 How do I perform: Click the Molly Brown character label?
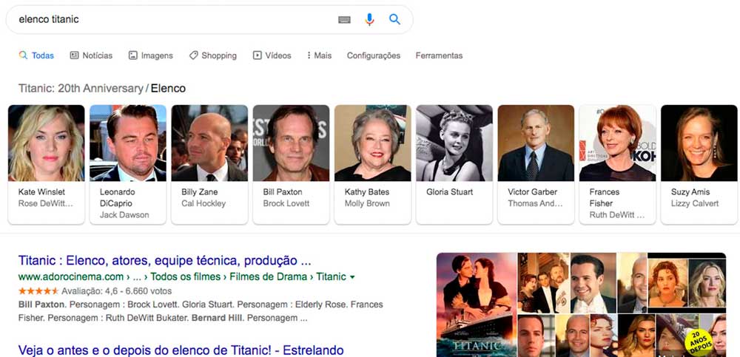tap(367, 204)
